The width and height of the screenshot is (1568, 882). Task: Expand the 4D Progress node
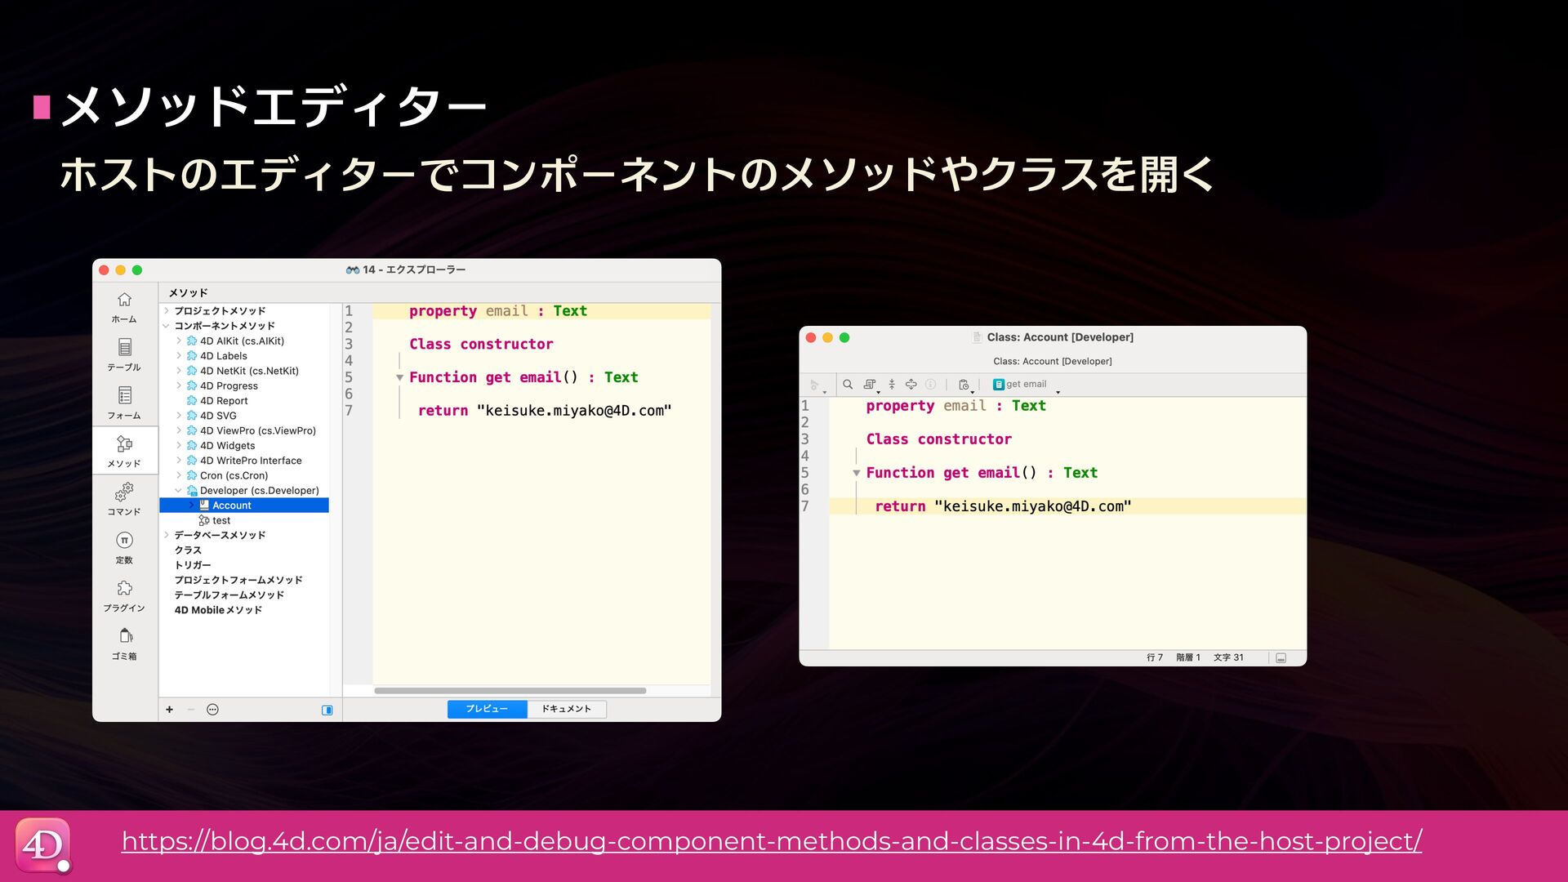click(179, 386)
